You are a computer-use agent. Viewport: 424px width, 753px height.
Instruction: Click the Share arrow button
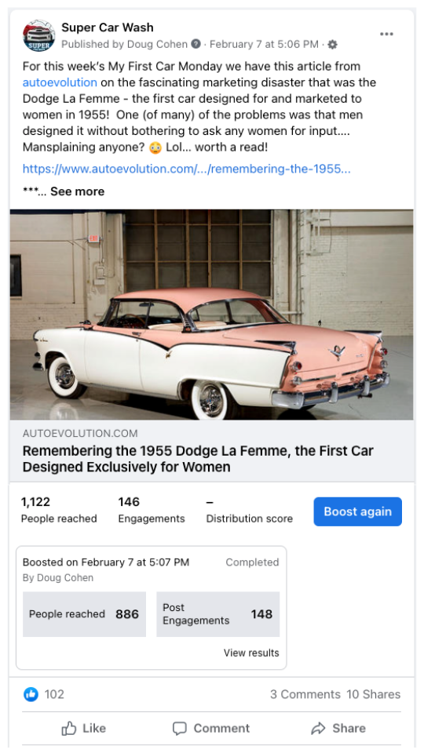pos(338,728)
